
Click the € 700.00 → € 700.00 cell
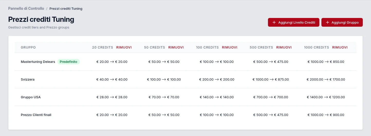(271, 97)
